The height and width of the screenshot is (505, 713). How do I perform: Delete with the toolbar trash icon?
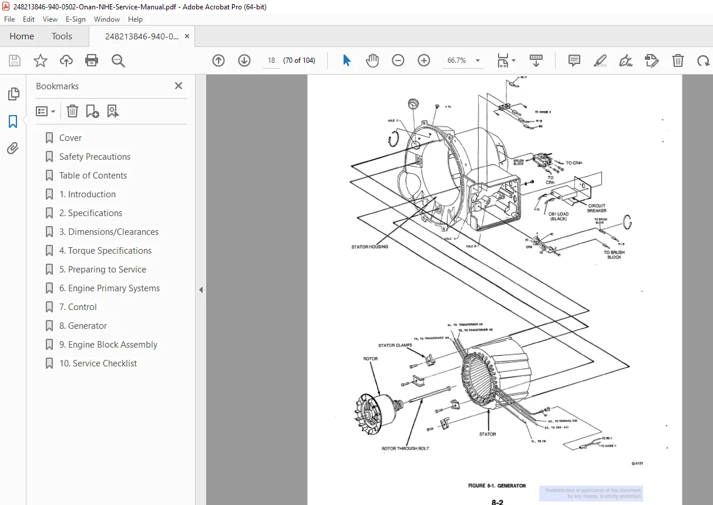click(678, 60)
